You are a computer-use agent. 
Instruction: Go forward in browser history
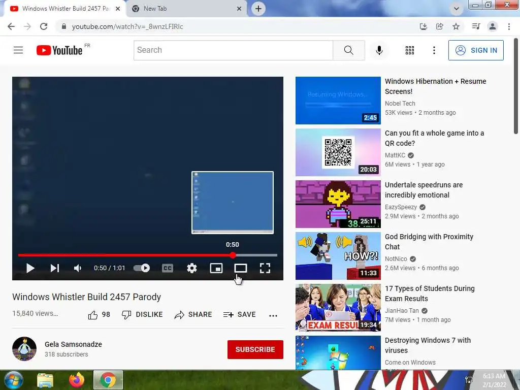[27, 26]
